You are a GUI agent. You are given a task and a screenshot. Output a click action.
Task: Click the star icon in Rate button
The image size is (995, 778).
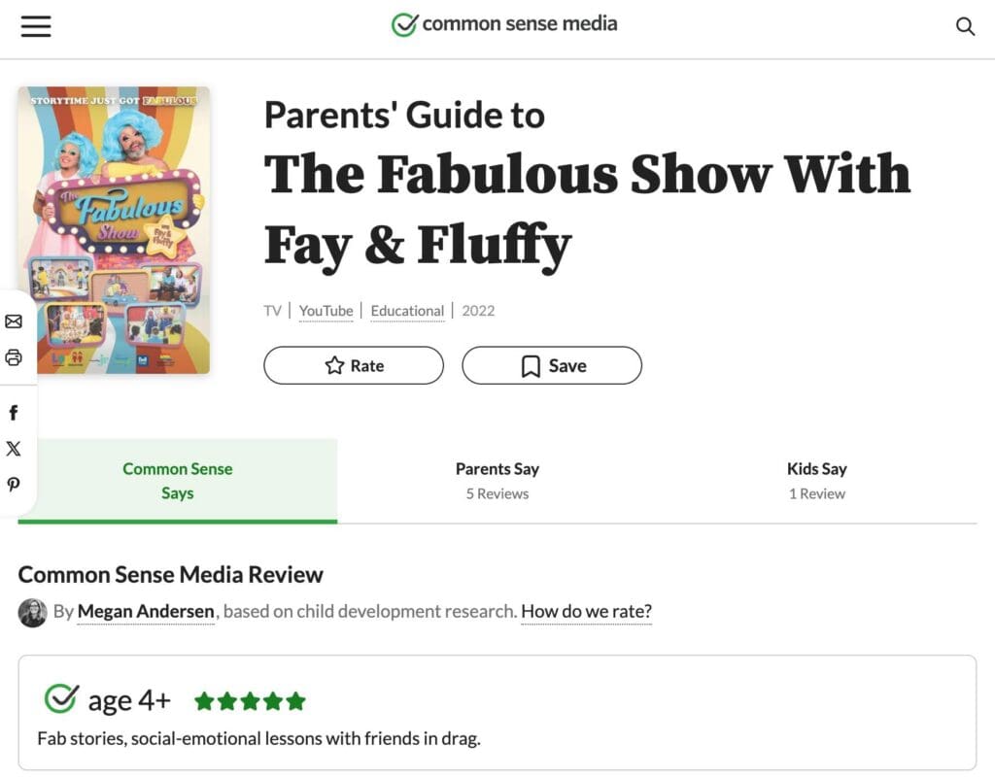tap(334, 366)
